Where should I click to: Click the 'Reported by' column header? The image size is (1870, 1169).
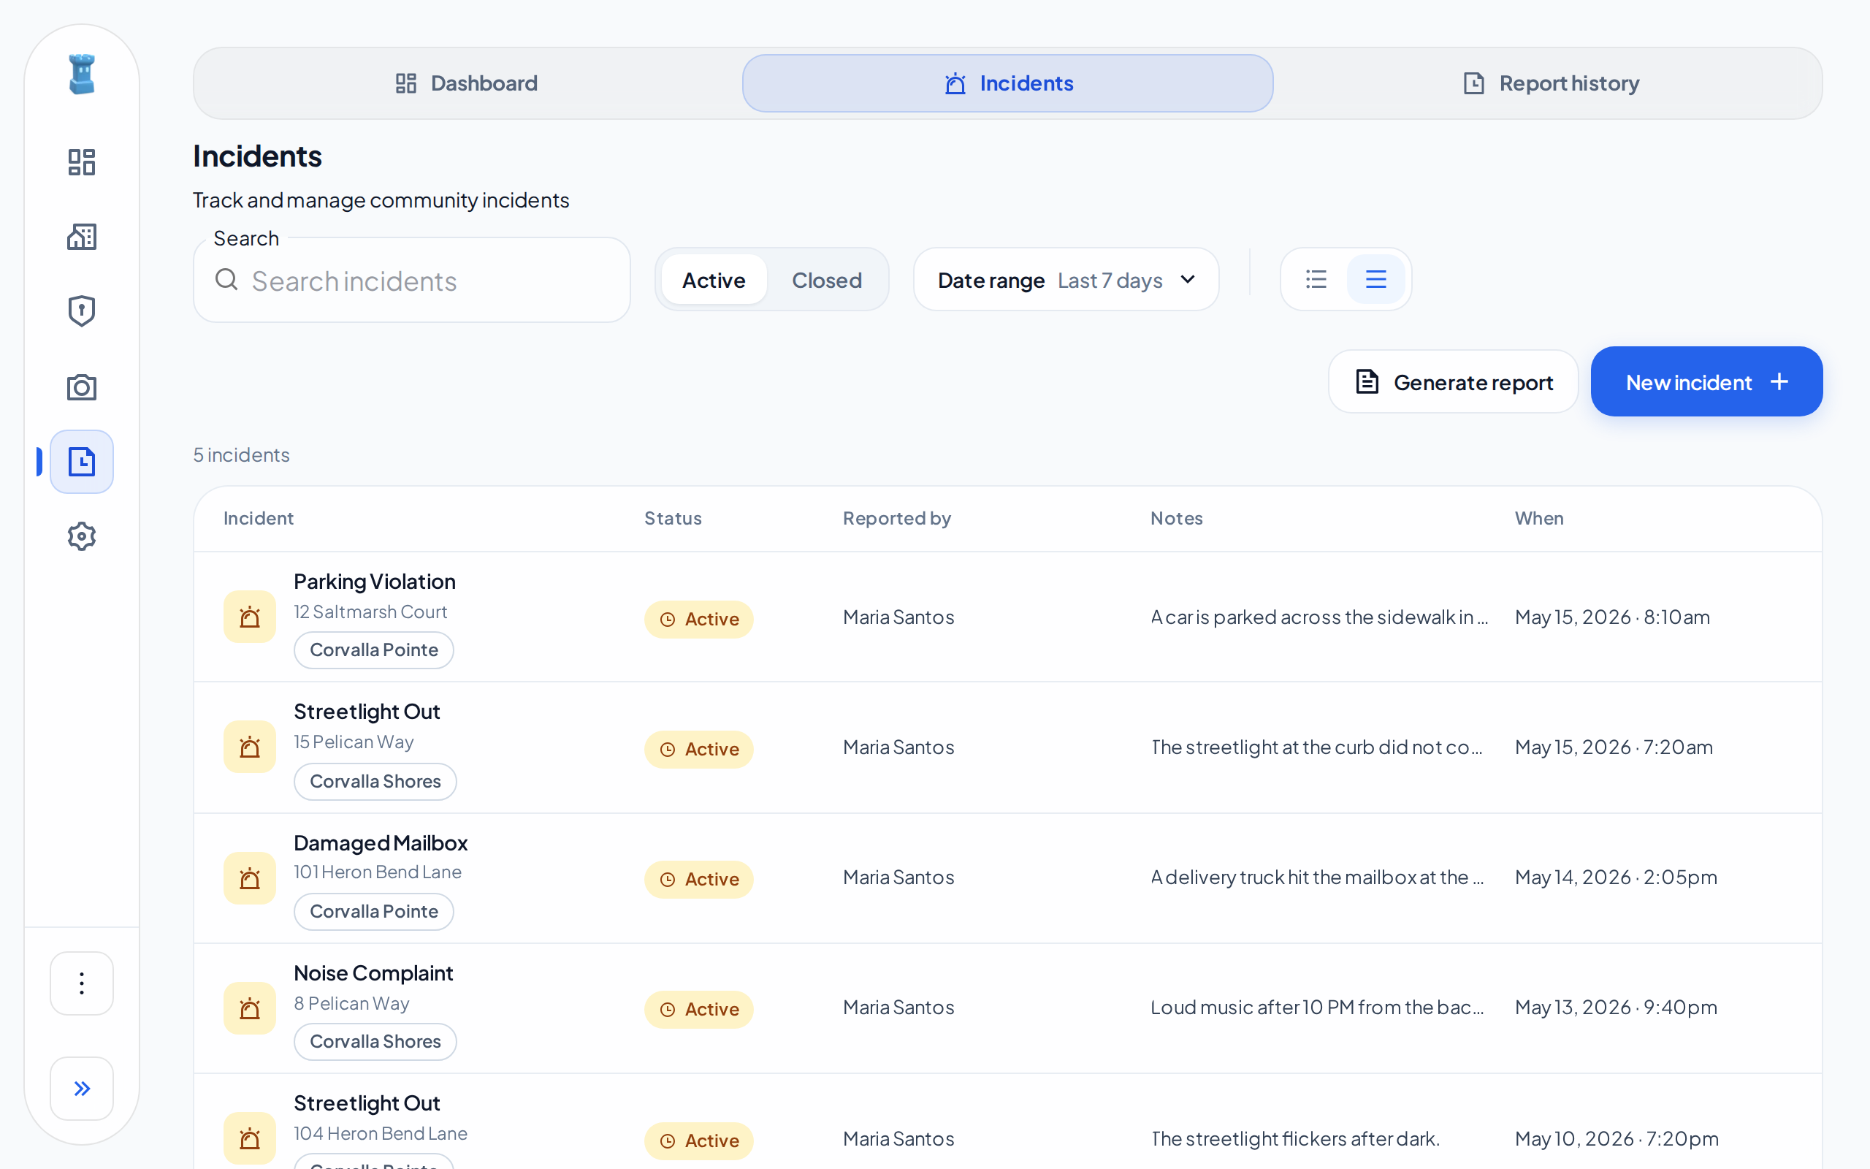[x=896, y=518]
